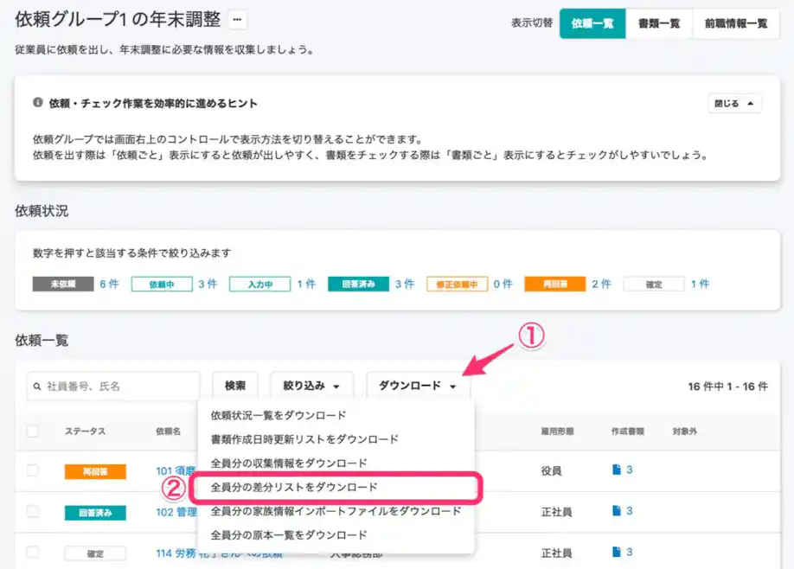The width and height of the screenshot is (794, 569).
Task: Open the 絞り込み filter dropdown
Action: [311, 387]
